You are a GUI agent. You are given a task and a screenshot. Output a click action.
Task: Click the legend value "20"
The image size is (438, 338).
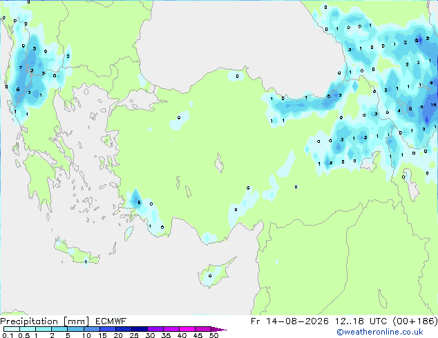tap(118, 335)
